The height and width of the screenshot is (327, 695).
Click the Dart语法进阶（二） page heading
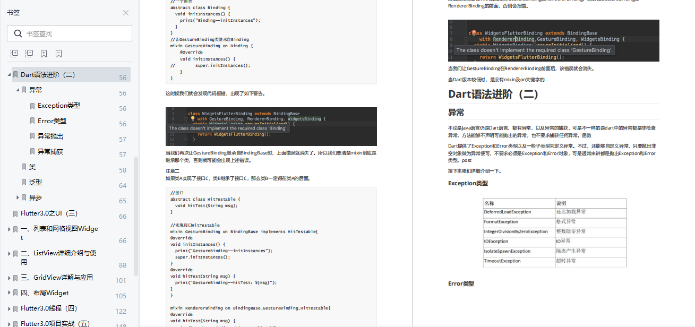click(x=493, y=94)
